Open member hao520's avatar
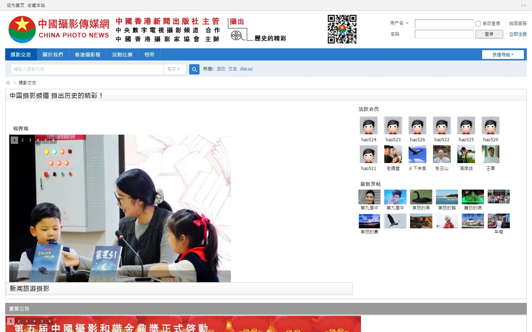The image size is (532, 332). point(491,125)
